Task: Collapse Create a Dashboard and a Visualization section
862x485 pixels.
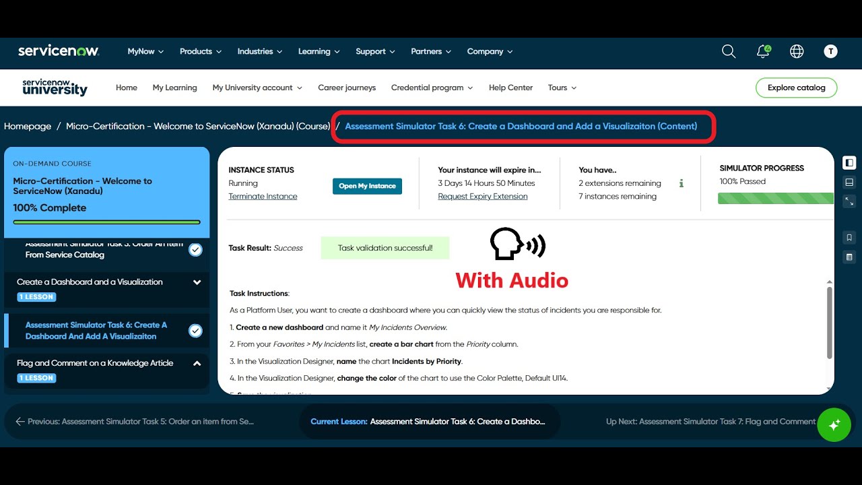Action: point(197,282)
